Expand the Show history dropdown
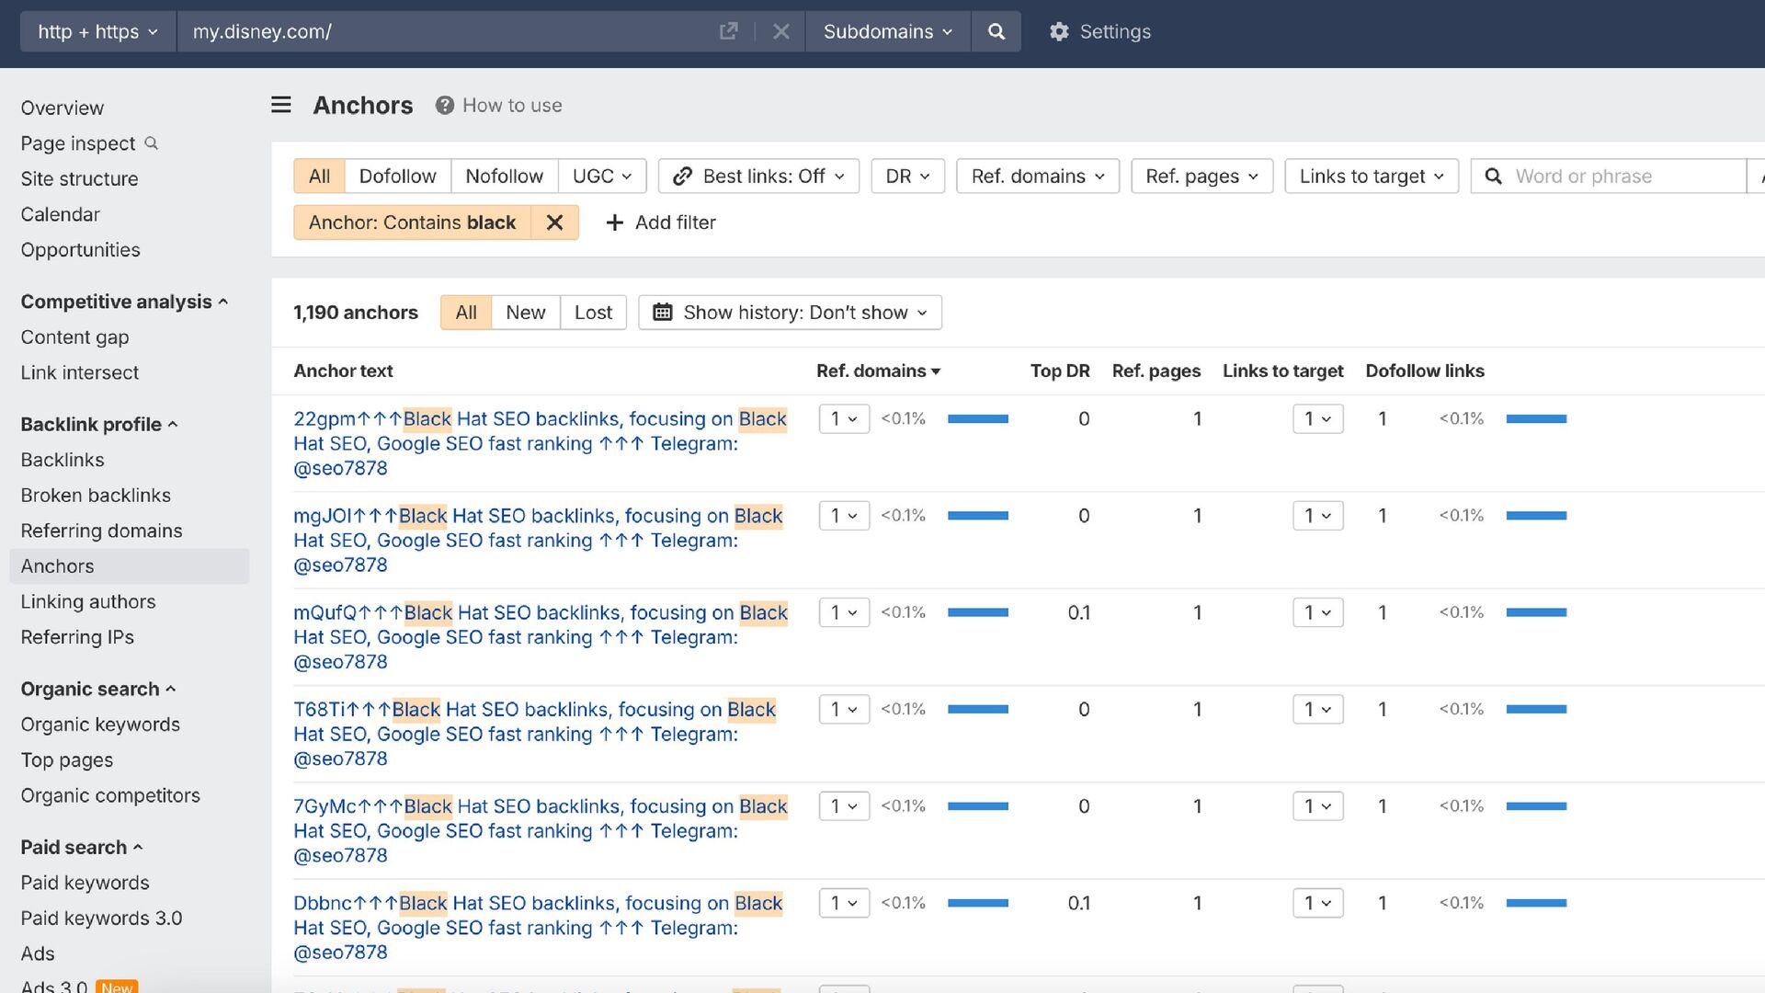The height and width of the screenshot is (993, 1765). click(790, 313)
